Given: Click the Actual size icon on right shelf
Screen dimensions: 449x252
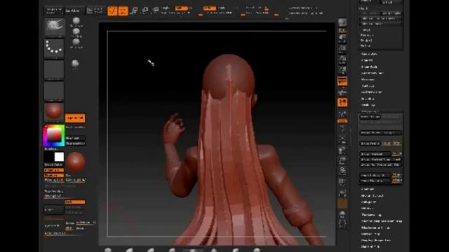Looking at the screenshot, I should 342,59.
